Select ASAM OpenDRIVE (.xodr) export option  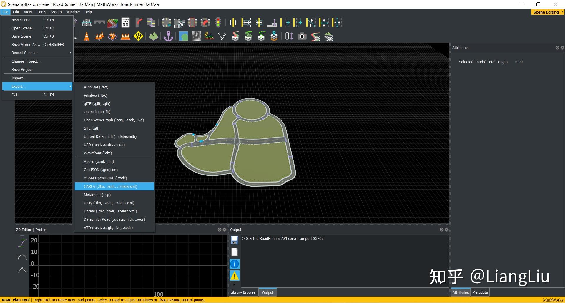click(x=105, y=178)
